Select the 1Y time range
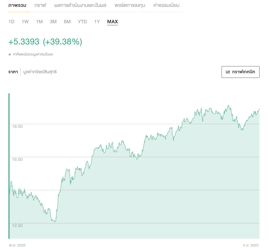 [97, 22]
